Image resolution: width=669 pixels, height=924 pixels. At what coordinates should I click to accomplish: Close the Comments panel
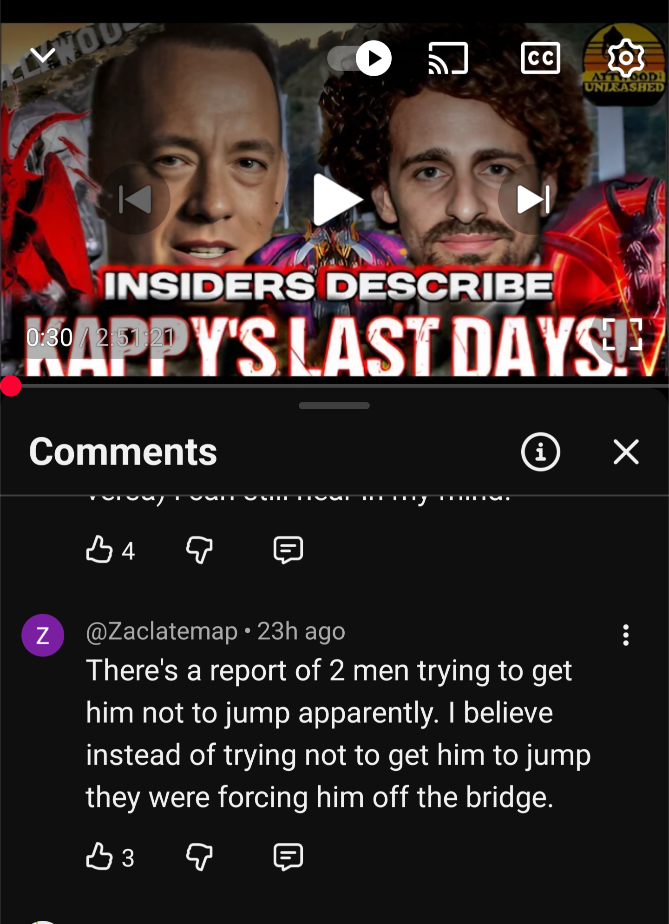tap(626, 452)
